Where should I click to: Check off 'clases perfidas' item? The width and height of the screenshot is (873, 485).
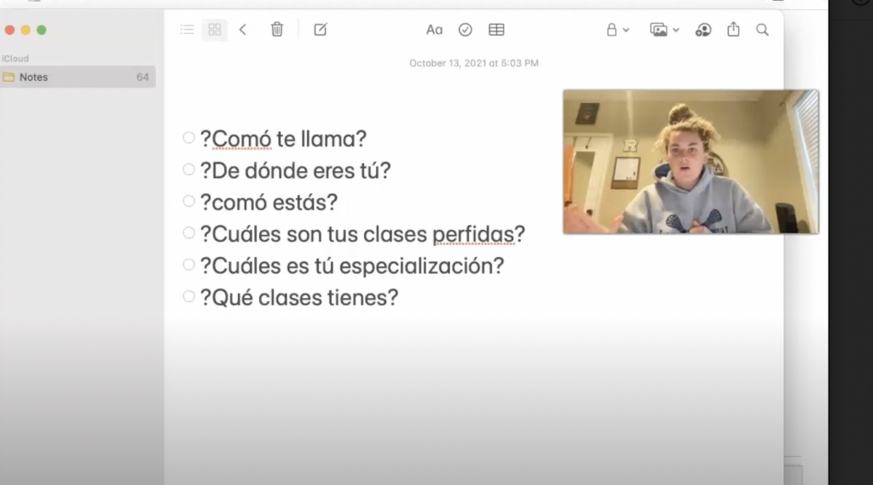coord(188,233)
